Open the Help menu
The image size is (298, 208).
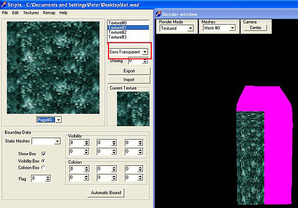coord(64,13)
